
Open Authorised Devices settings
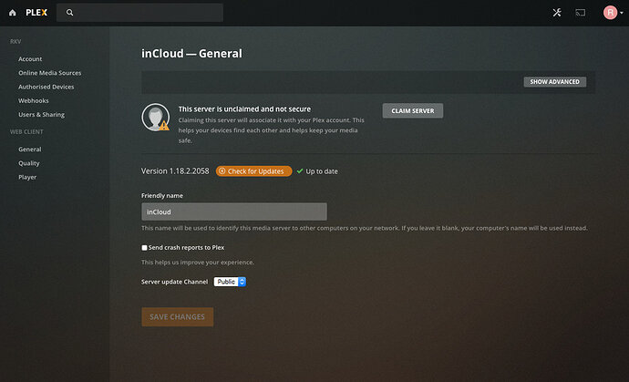(x=46, y=87)
